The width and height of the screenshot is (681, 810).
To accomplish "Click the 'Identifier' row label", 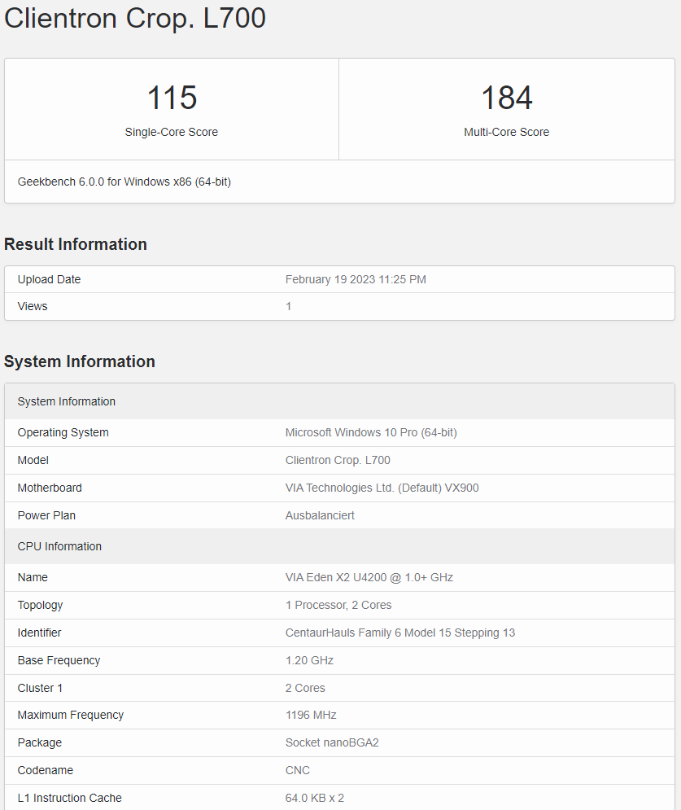I will click(39, 633).
